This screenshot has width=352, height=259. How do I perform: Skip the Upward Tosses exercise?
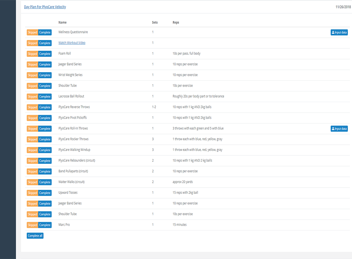tap(32, 193)
